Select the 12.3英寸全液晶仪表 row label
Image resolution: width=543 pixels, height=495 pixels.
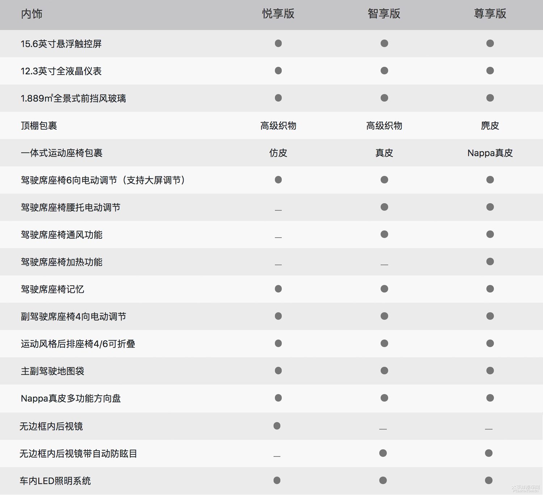61,71
